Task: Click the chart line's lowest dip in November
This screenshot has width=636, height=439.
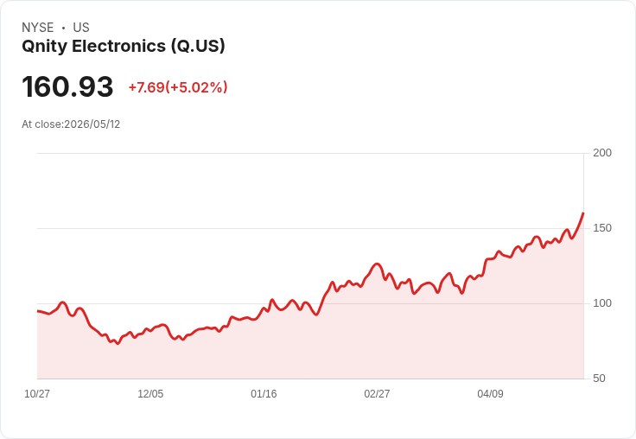Action: pyautogui.click(x=118, y=344)
